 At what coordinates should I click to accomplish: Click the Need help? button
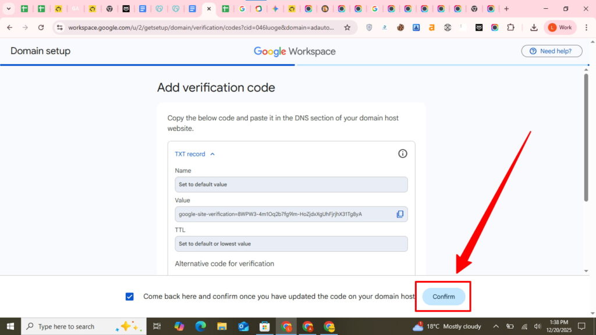click(x=551, y=51)
